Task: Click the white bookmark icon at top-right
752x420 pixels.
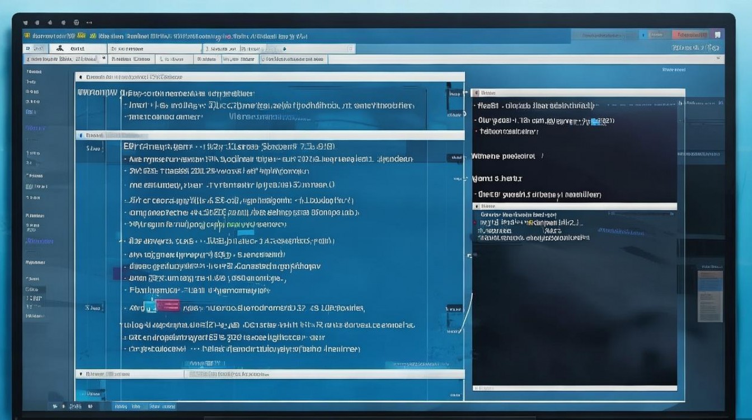Action: click(x=717, y=35)
